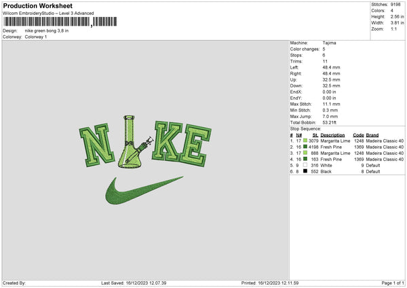This screenshot has width=407, height=288.
Task: Click the 'Down:' value 32.5 mm
Action: pos(331,86)
